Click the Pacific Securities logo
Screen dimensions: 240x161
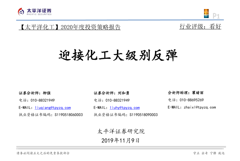coord(35,11)
